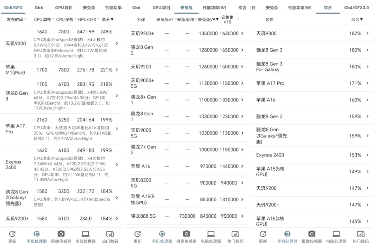Open 电脑处理器 laptop icon in left panel
The image size is (374, 246).
(86, 234)
